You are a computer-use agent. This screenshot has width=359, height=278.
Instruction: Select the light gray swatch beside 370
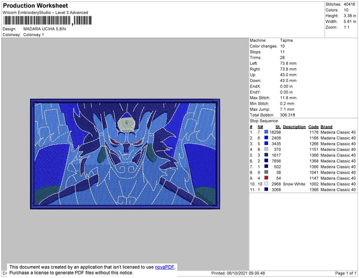point(266,149)
